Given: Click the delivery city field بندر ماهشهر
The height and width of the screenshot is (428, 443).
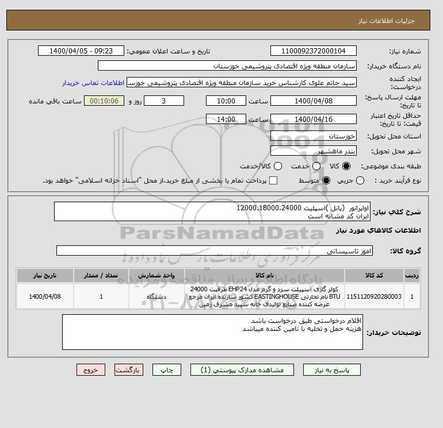Looking at the screenshot, I should tap(314, 151).
